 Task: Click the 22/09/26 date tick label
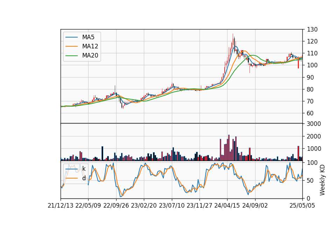116,206
